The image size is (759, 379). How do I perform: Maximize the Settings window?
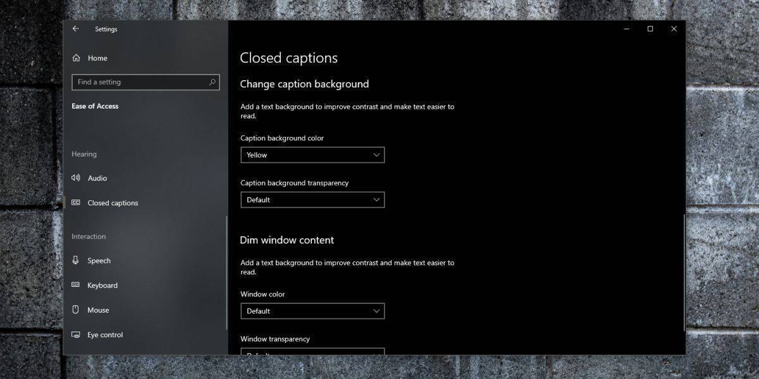click(650, 29)
